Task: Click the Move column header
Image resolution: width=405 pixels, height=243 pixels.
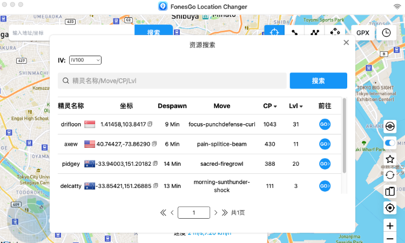Action: pos(222,106)
